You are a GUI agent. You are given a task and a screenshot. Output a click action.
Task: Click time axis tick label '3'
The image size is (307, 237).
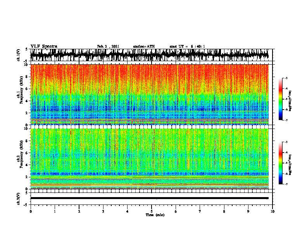click(103, 211)
